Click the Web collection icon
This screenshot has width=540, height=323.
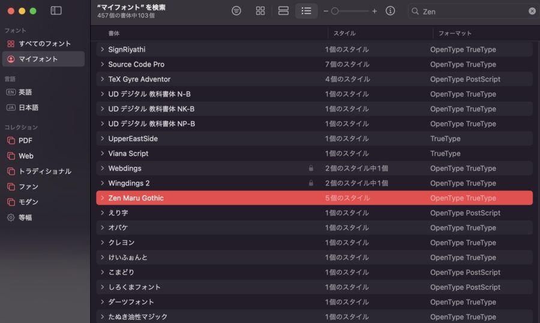click(x=11, y=156)
